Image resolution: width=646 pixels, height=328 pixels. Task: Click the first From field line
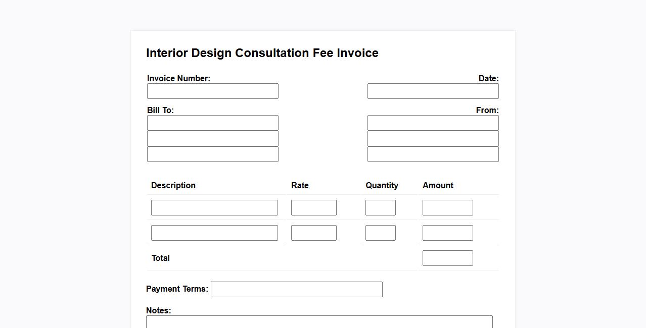click(x=433, y=123)
